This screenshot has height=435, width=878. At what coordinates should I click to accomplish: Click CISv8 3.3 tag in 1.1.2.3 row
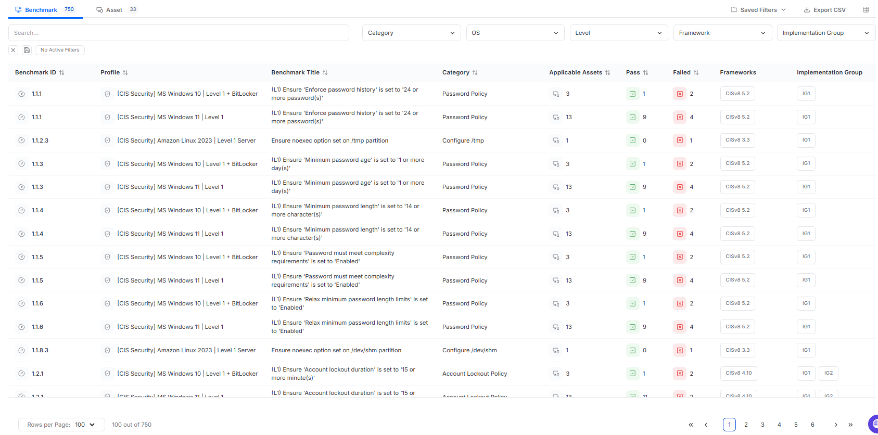(737, 140)
